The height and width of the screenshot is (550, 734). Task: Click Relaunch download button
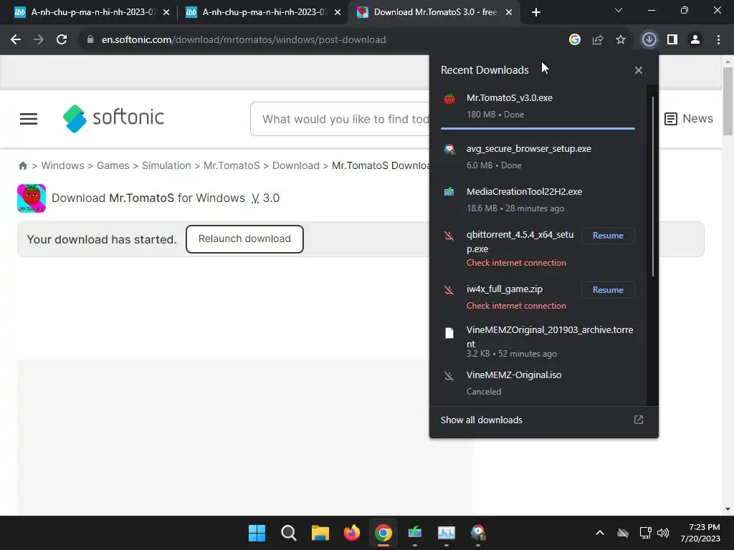(x=244, y=239)
